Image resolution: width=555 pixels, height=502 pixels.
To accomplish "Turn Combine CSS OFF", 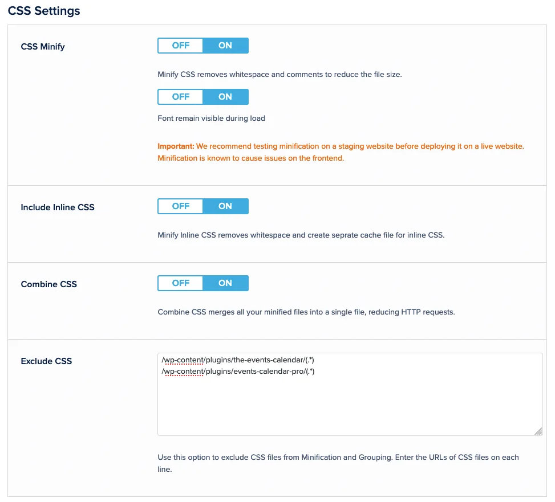I will (x=180, y=283).
